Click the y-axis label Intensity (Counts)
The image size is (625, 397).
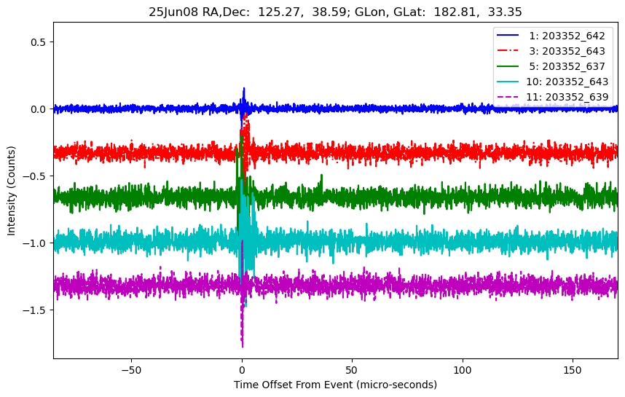[11, 191]
